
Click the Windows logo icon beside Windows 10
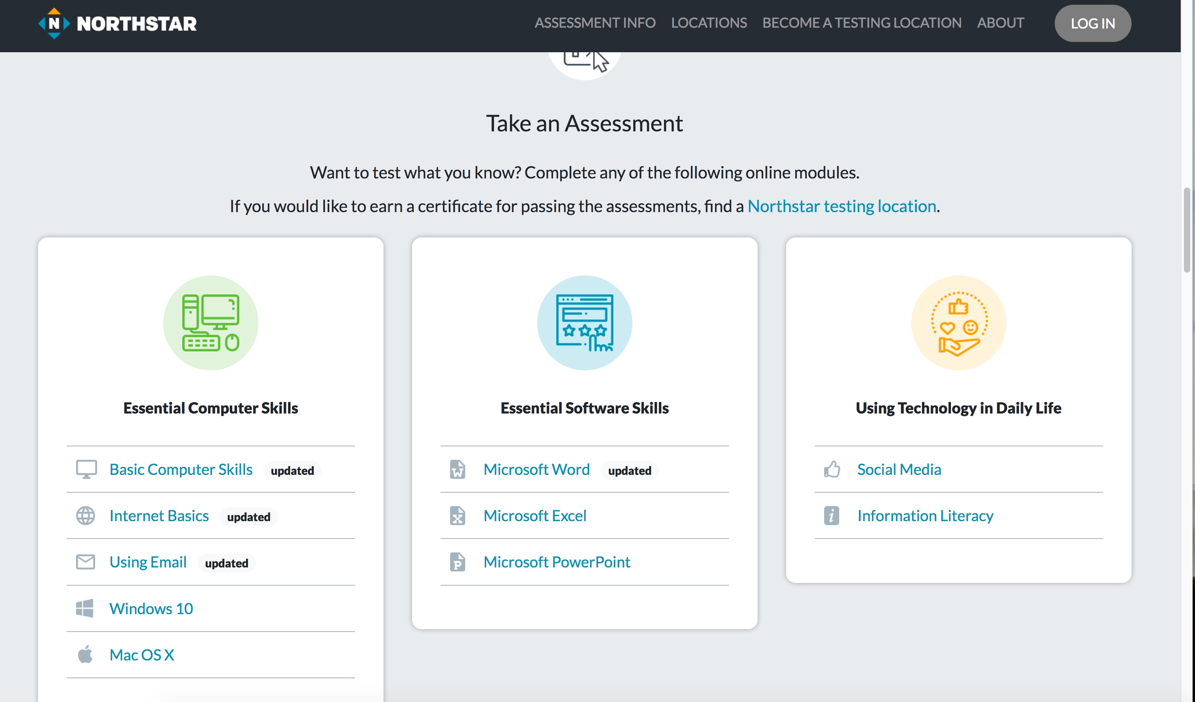86,608
